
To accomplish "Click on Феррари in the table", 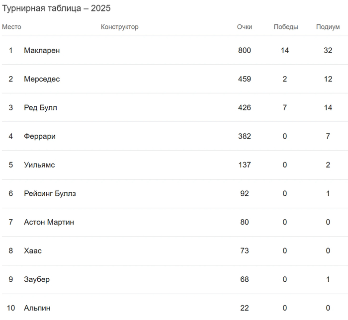I will [40, 136].
